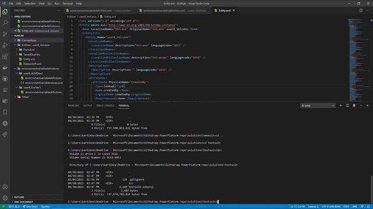Open editor more actions ellipsis

click(368, 10)
